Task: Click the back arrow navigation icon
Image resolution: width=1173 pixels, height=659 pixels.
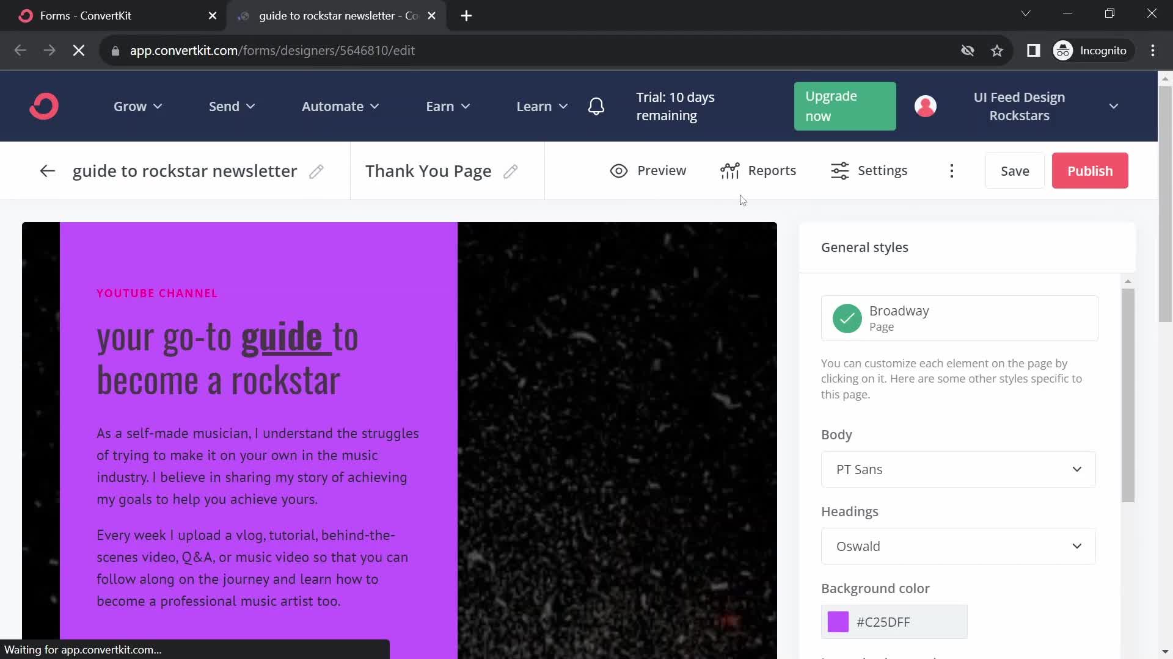Action: point(46,170)
